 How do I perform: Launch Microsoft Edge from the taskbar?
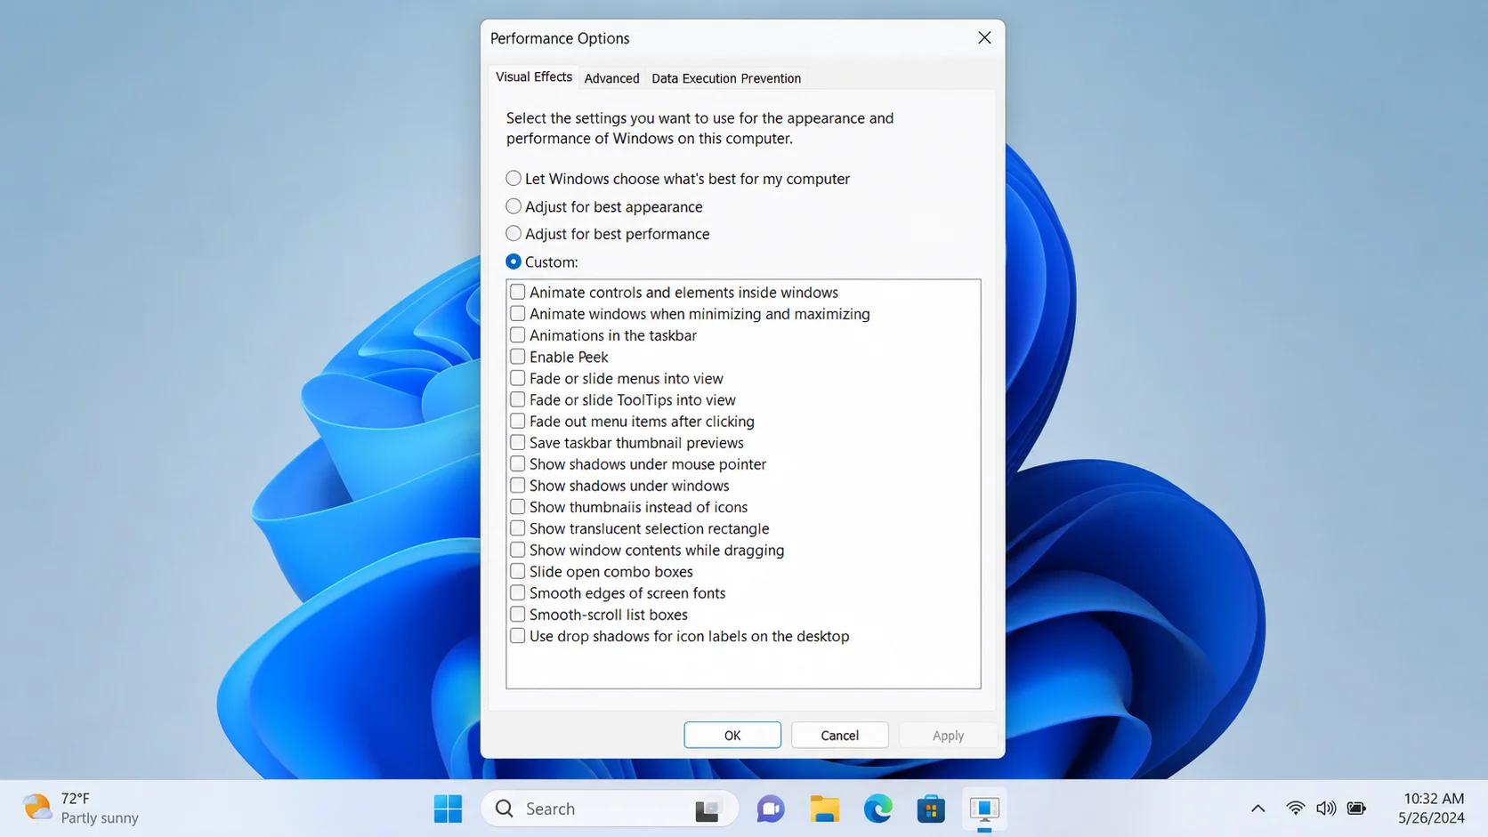(877, 809)
